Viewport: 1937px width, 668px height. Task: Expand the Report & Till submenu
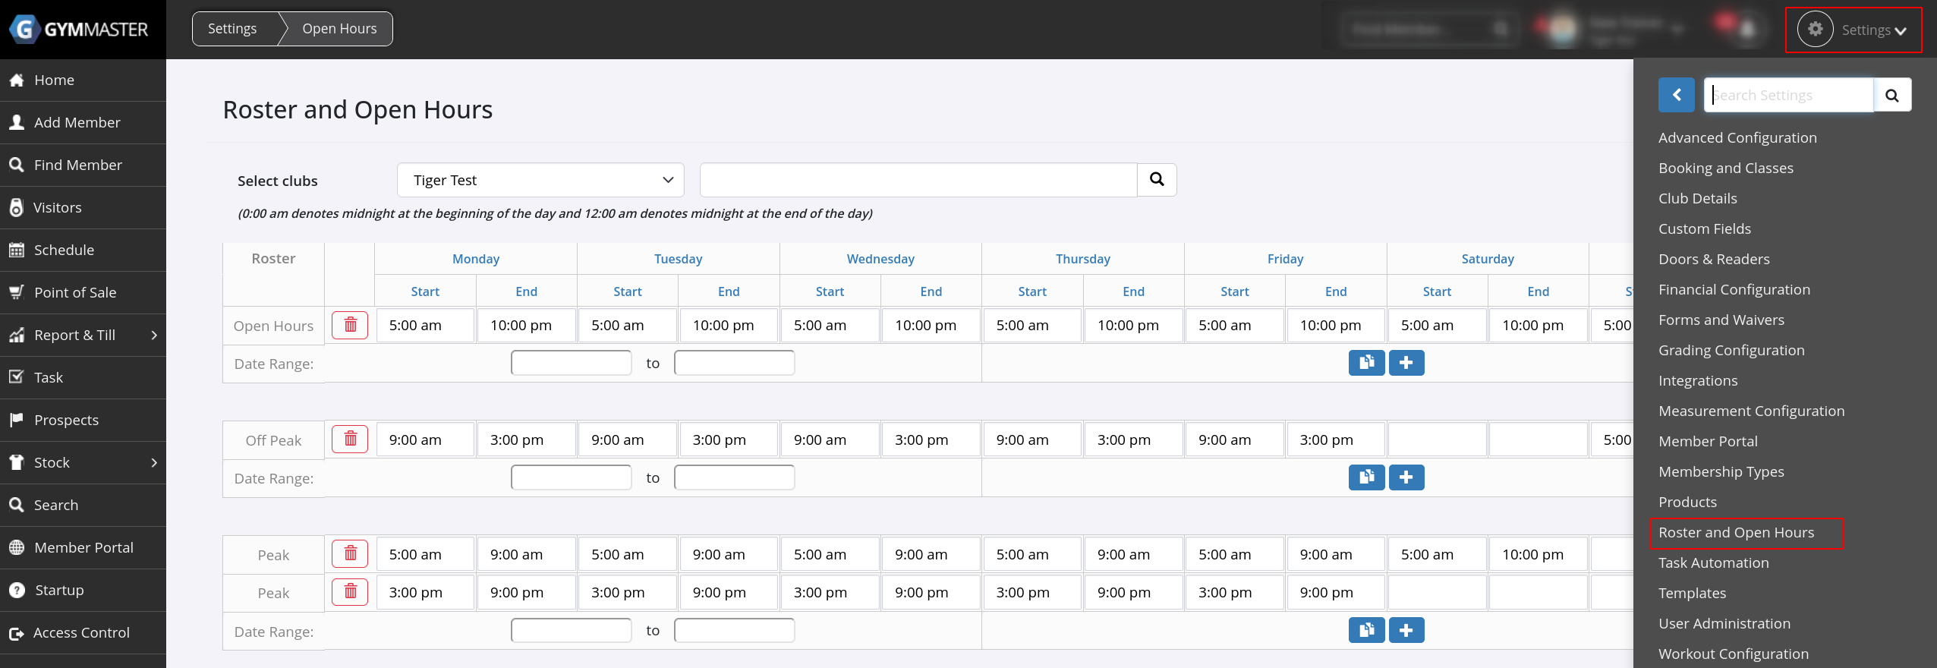tap(83, 336)
